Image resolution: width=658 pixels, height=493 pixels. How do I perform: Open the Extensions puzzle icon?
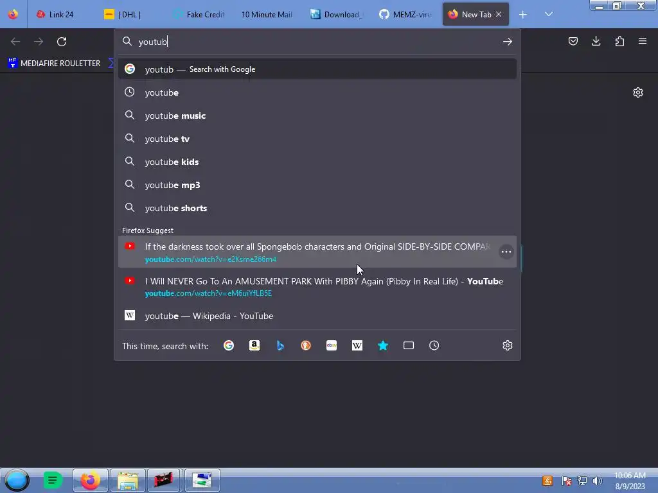coord(619,41)
